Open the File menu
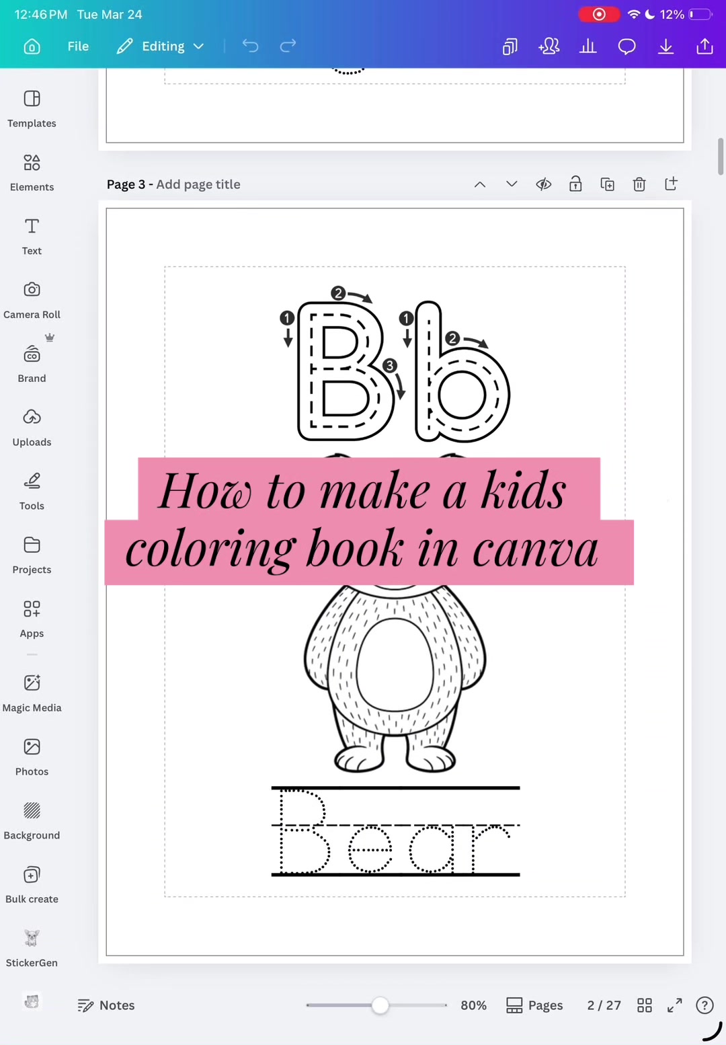The height and width of the screenshot is (1045, 726). [x=78, y=46]
